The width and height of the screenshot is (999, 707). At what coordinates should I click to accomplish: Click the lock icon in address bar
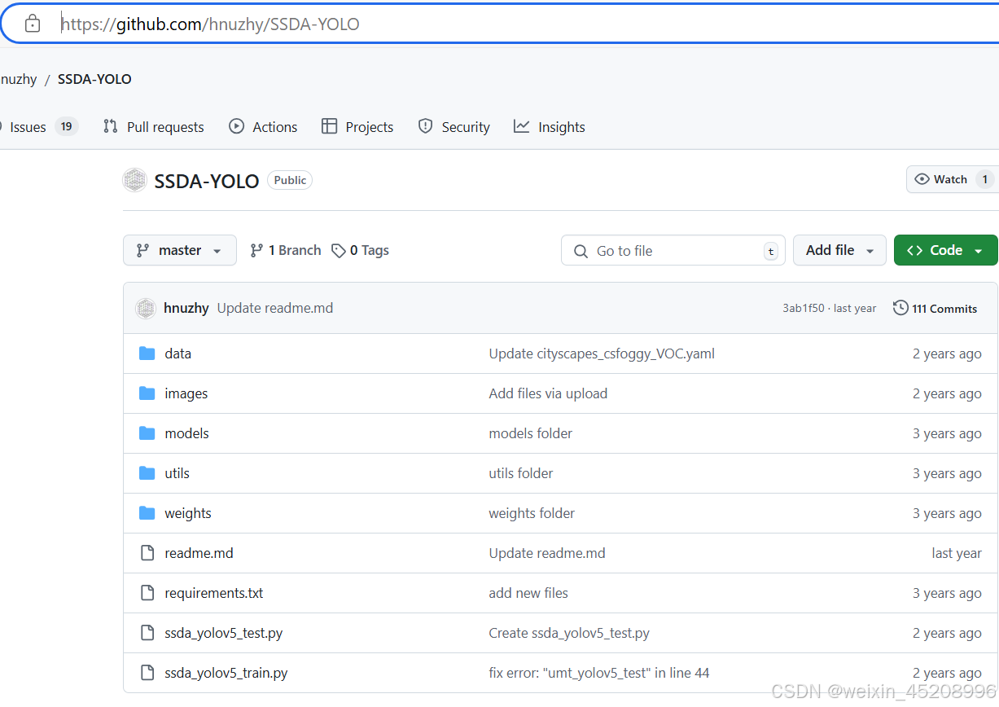pyautogui.click(x=33, y=24)
